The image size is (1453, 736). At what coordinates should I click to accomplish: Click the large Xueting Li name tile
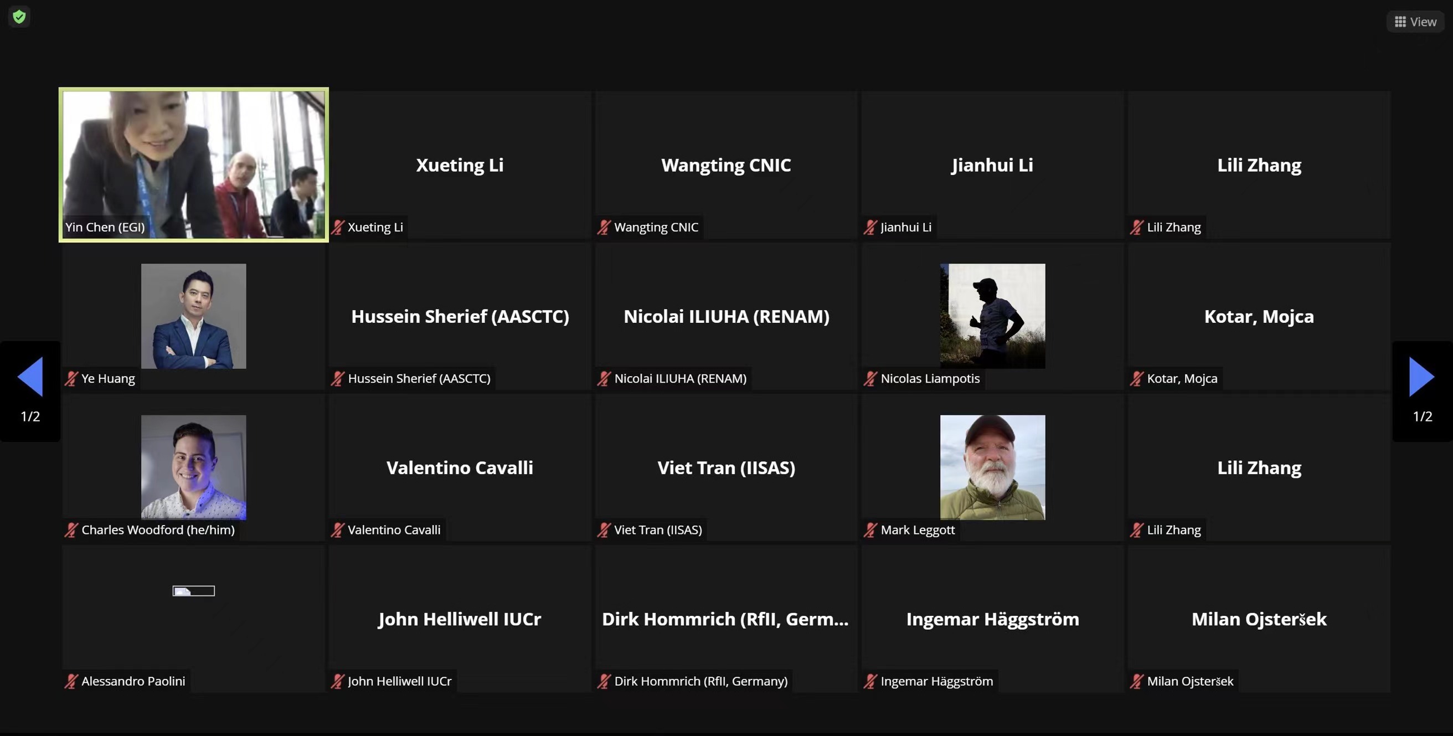pyautogui.click(x=460, y=165)
